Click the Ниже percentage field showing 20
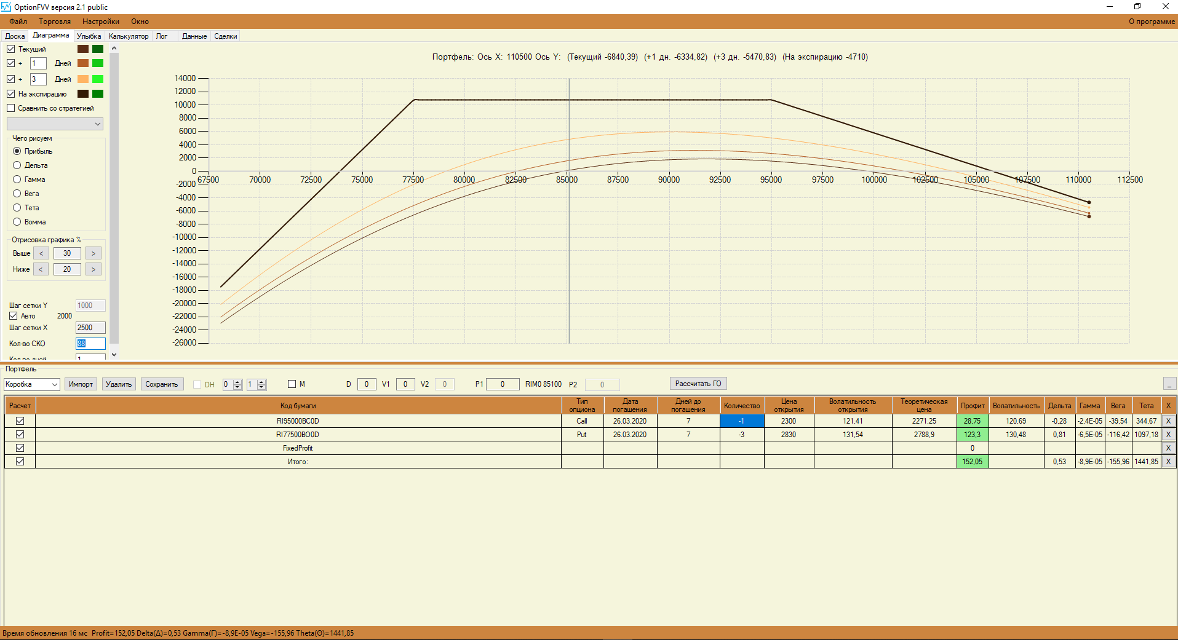This screenshot has width=1178, height=640. (x=67, y=269)
